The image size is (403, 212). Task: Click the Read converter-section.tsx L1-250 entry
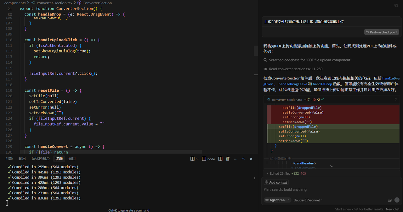(296, 69)
